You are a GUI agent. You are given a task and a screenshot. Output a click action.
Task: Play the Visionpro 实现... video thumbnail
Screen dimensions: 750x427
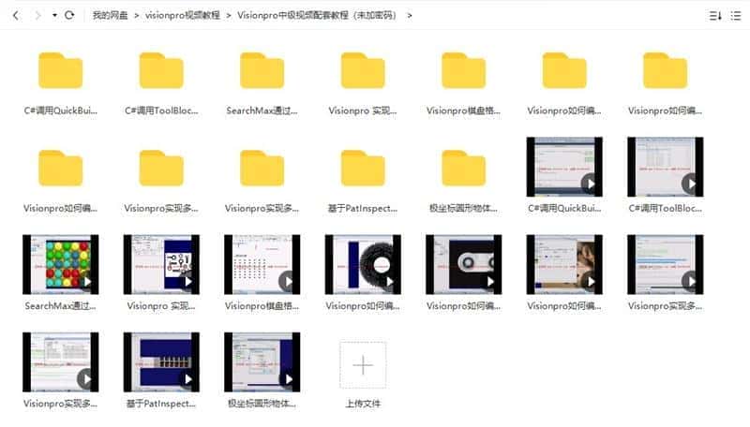(161, 264)
